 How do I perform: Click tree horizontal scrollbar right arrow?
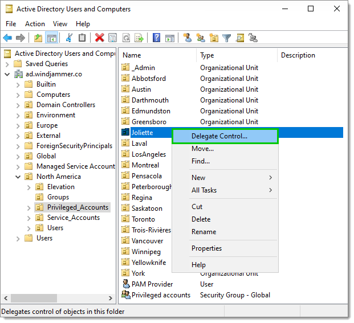point(110,298)
